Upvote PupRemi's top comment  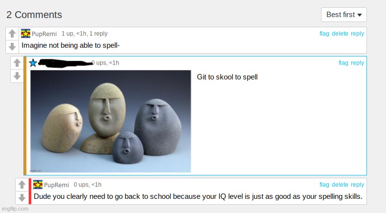(12, 34)
